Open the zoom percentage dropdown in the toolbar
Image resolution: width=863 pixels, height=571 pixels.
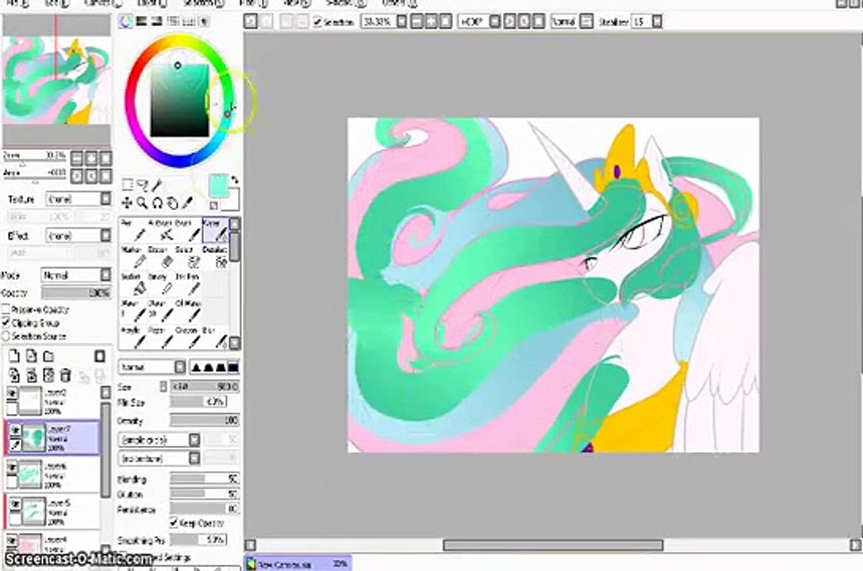pyautogui.click(x=402, y=22)
